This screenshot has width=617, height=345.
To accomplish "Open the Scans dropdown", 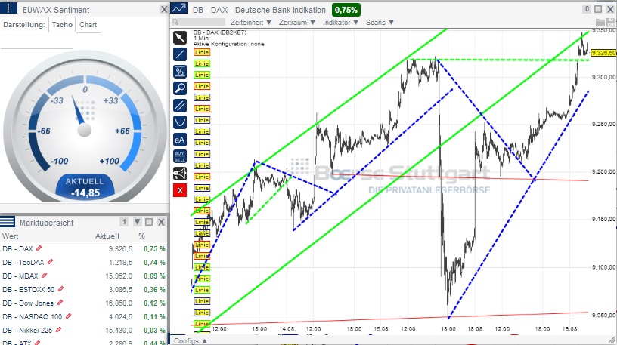I will click(x=380, y=23).
